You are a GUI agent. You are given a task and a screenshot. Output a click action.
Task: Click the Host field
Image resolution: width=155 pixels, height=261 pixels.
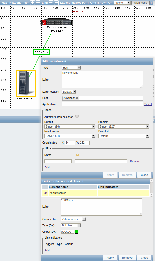(102, 98)
